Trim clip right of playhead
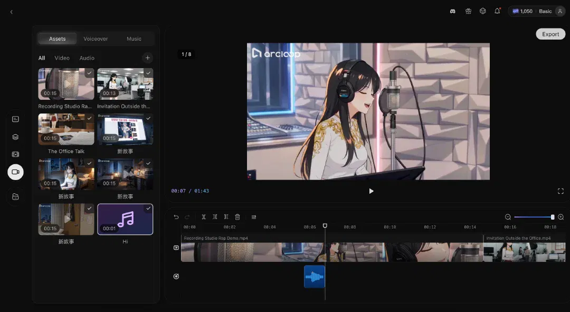The width and height of the screenshot is (570, 312). pos(226,217)
